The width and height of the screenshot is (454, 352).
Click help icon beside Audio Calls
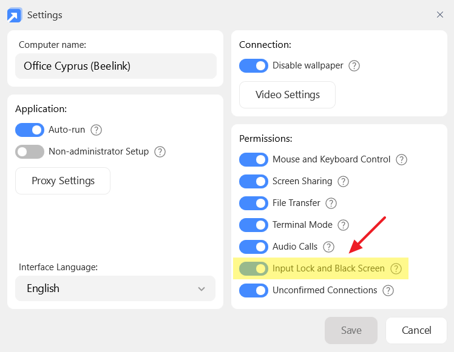pyautogui.click(x=328, y=247)
